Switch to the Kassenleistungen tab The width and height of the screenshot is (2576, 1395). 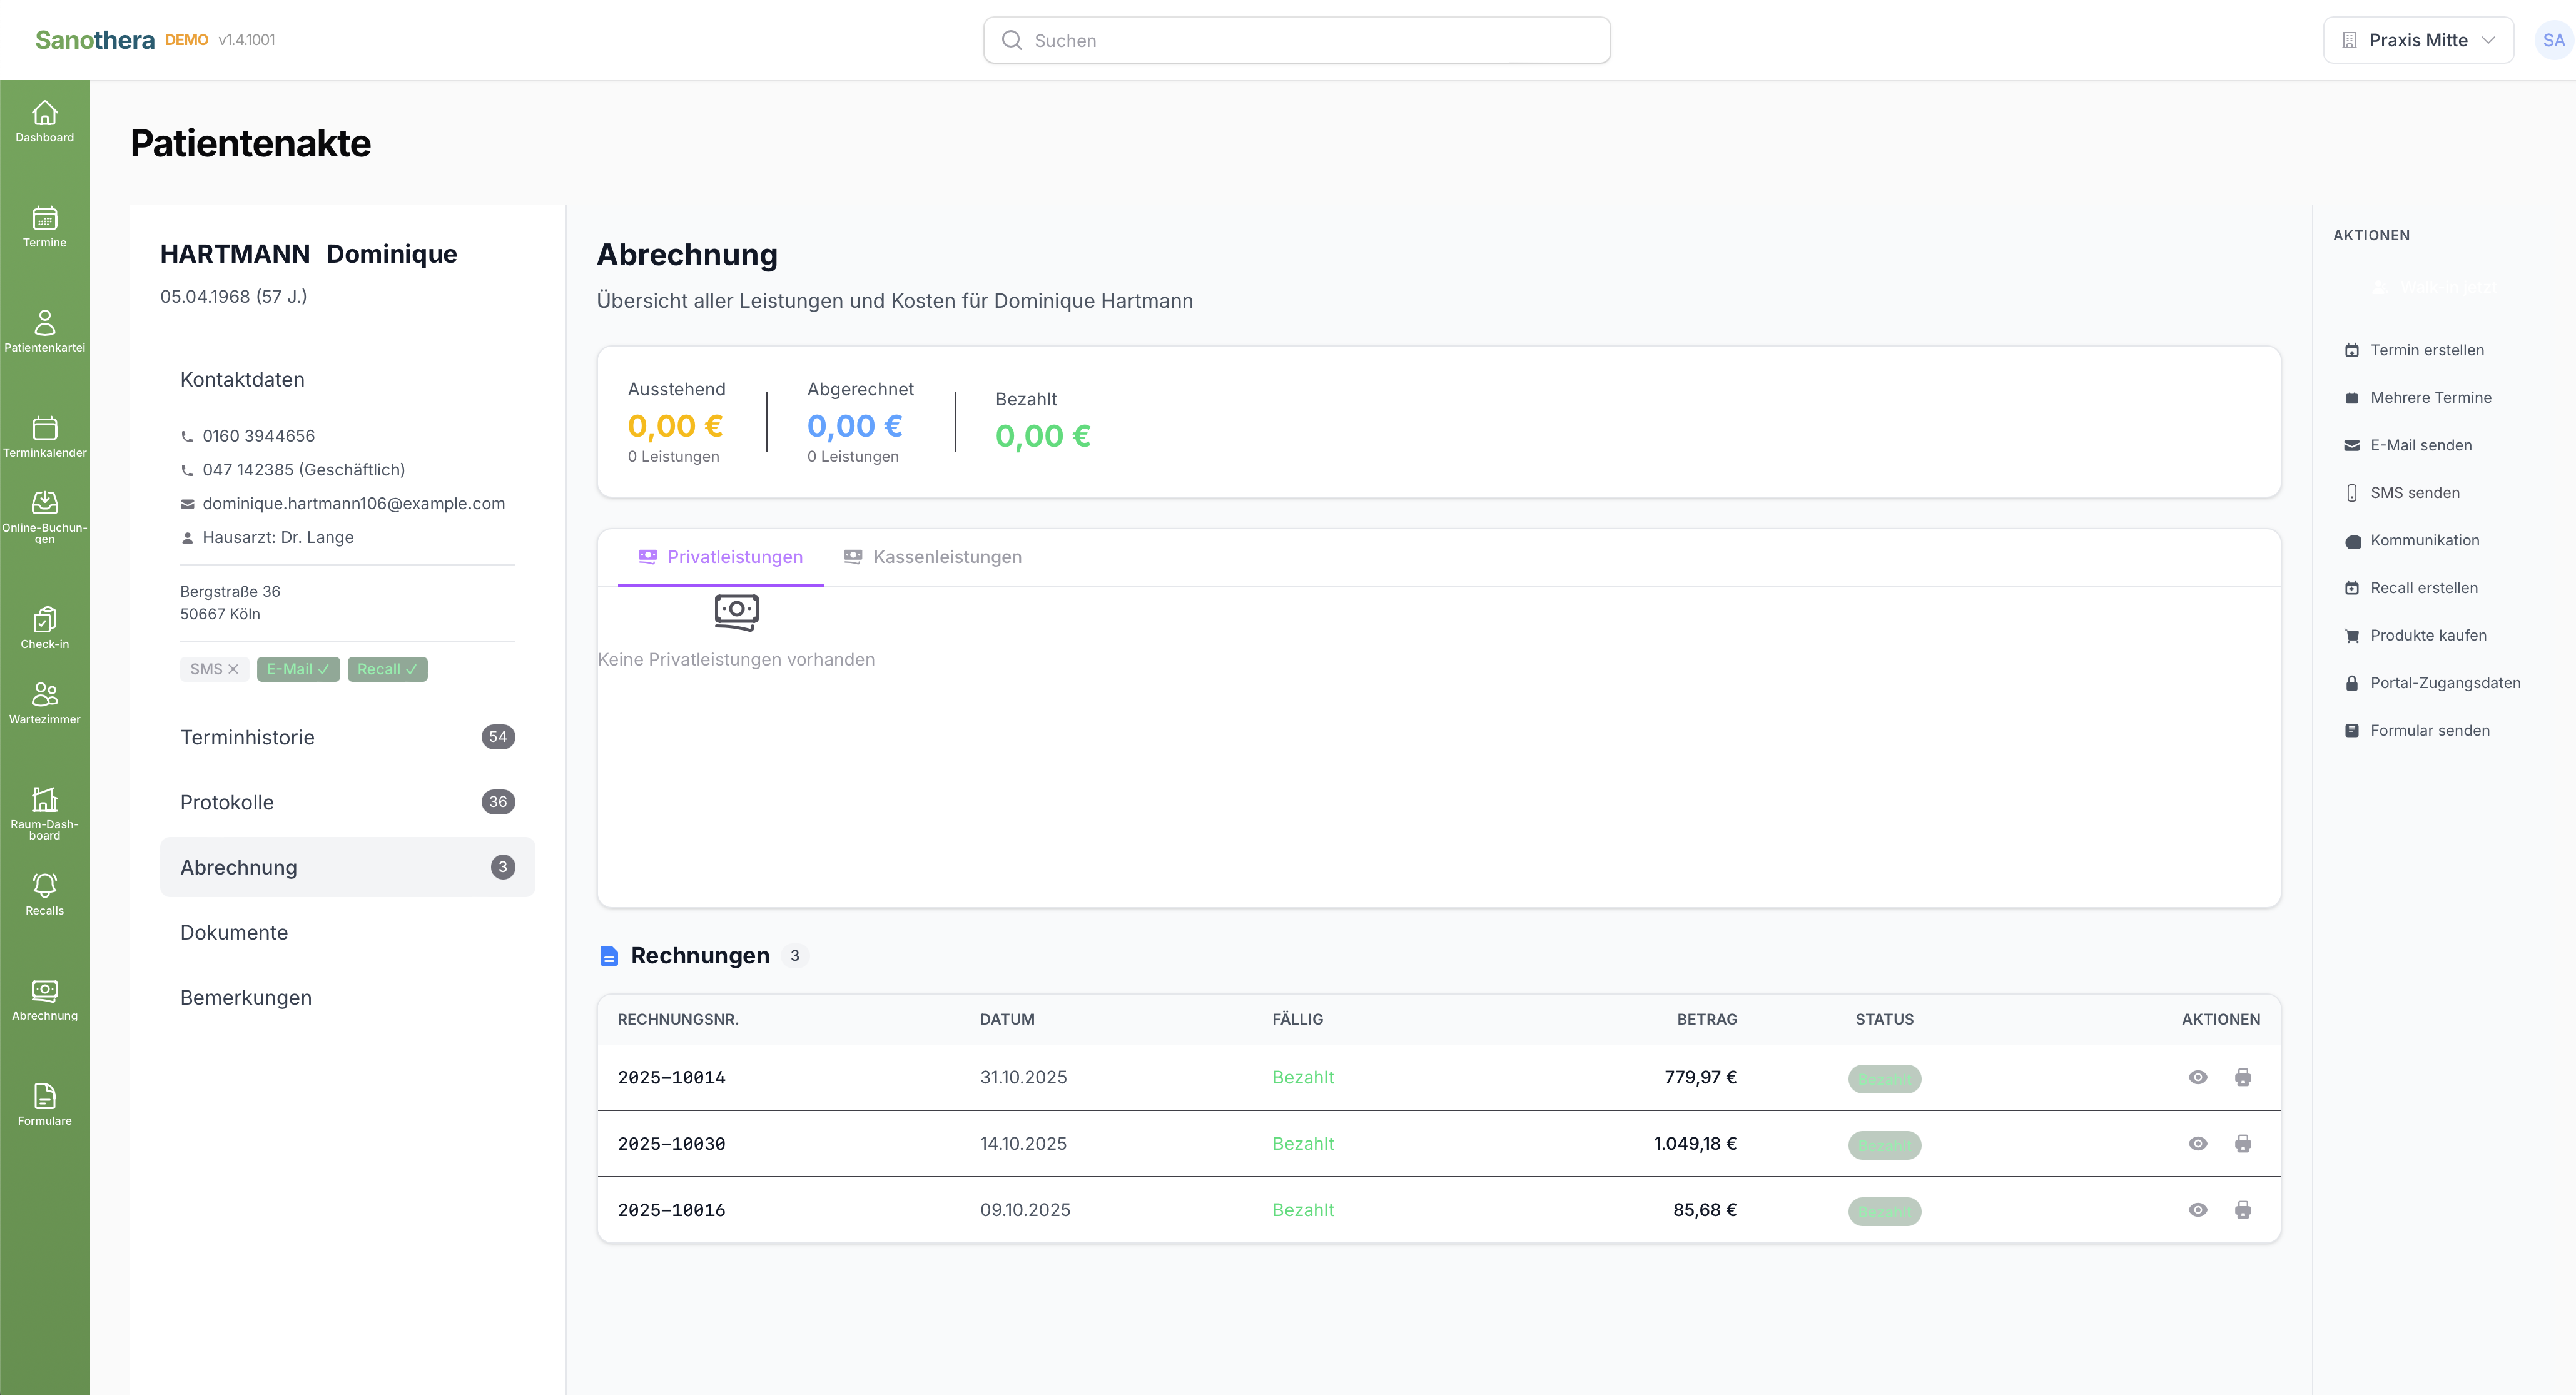(x=932, y=557)
